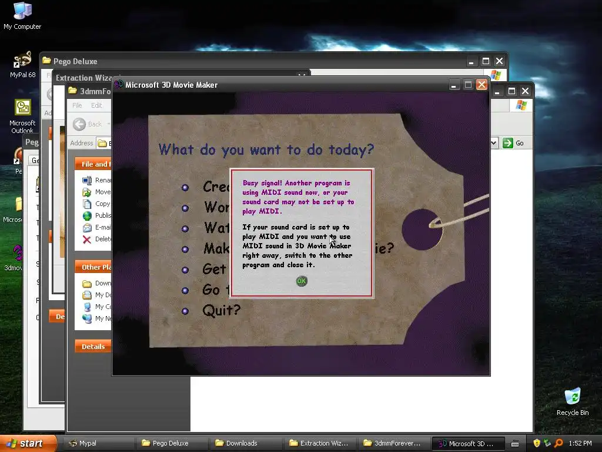
Task: Click the Rename task icon in the sidebar
Action: 87,180
